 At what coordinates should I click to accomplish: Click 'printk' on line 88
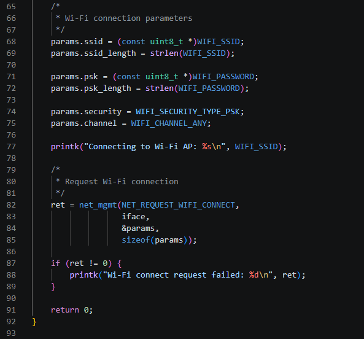[x=84, y=275]
